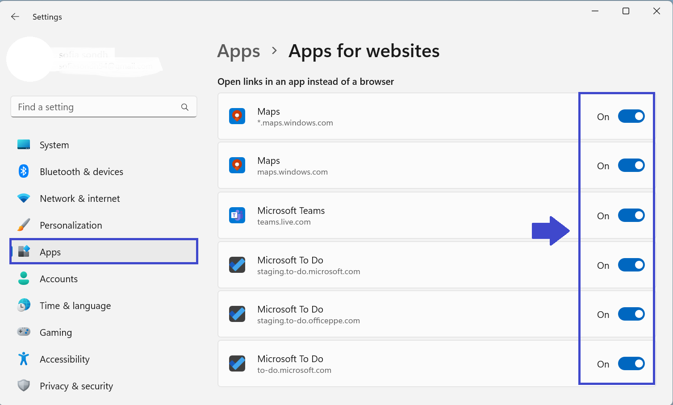
Task: Click the Network wifi icon in sidebar
Action: pos(24,198)
